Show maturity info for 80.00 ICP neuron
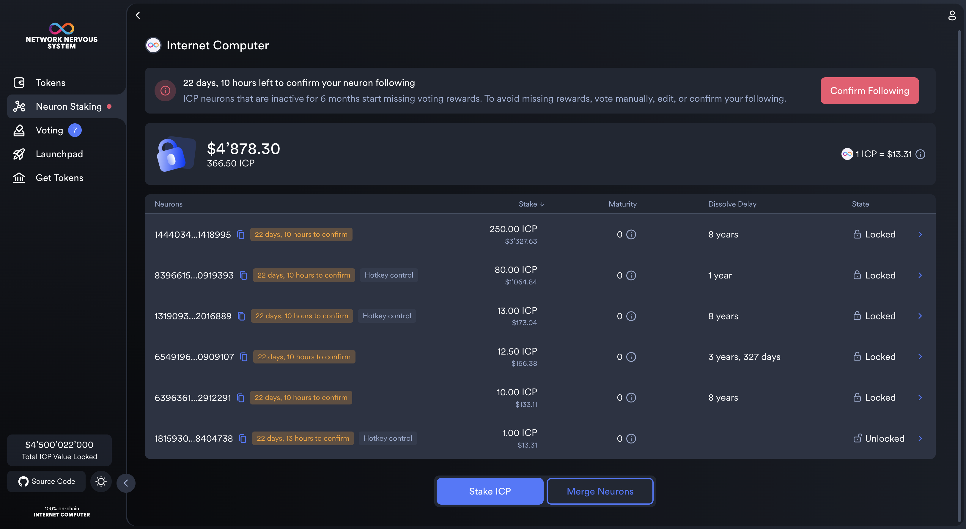Viewport: 966px width, 529px height. click(x=631, y=275)
